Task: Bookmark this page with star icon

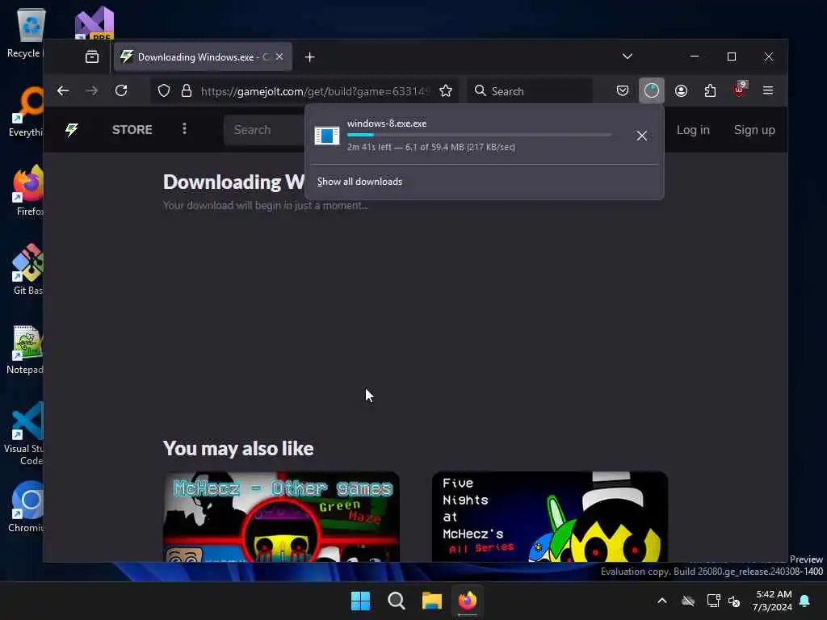Action: point(446,90)
